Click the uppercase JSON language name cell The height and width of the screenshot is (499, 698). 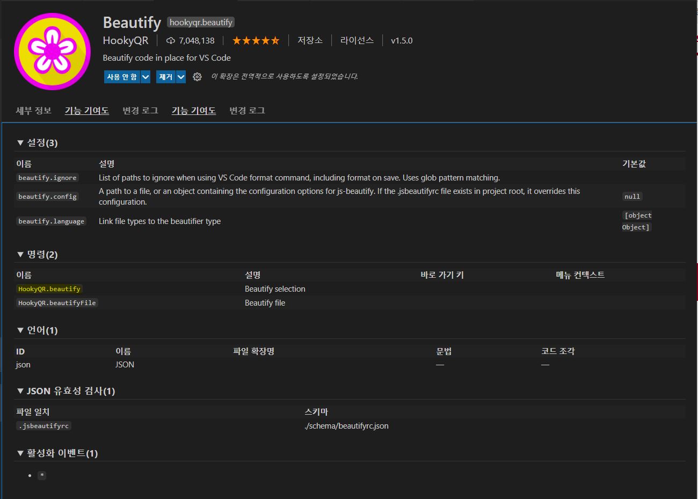[x=125, y=365]
